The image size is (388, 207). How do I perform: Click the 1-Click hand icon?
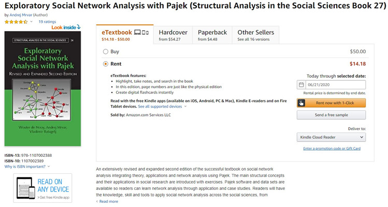tap(301, 102)
